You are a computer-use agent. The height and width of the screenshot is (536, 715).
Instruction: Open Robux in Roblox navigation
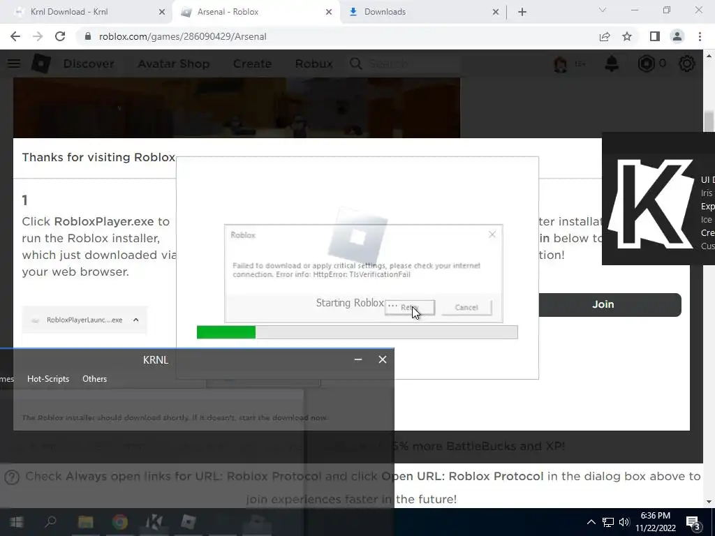click(314, 64)
